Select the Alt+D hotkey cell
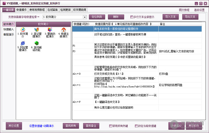209x133 pixels. click(83, 74)
